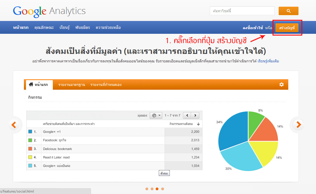
Task: Select the first carousel dot
Action: click(x=147, y=189)
